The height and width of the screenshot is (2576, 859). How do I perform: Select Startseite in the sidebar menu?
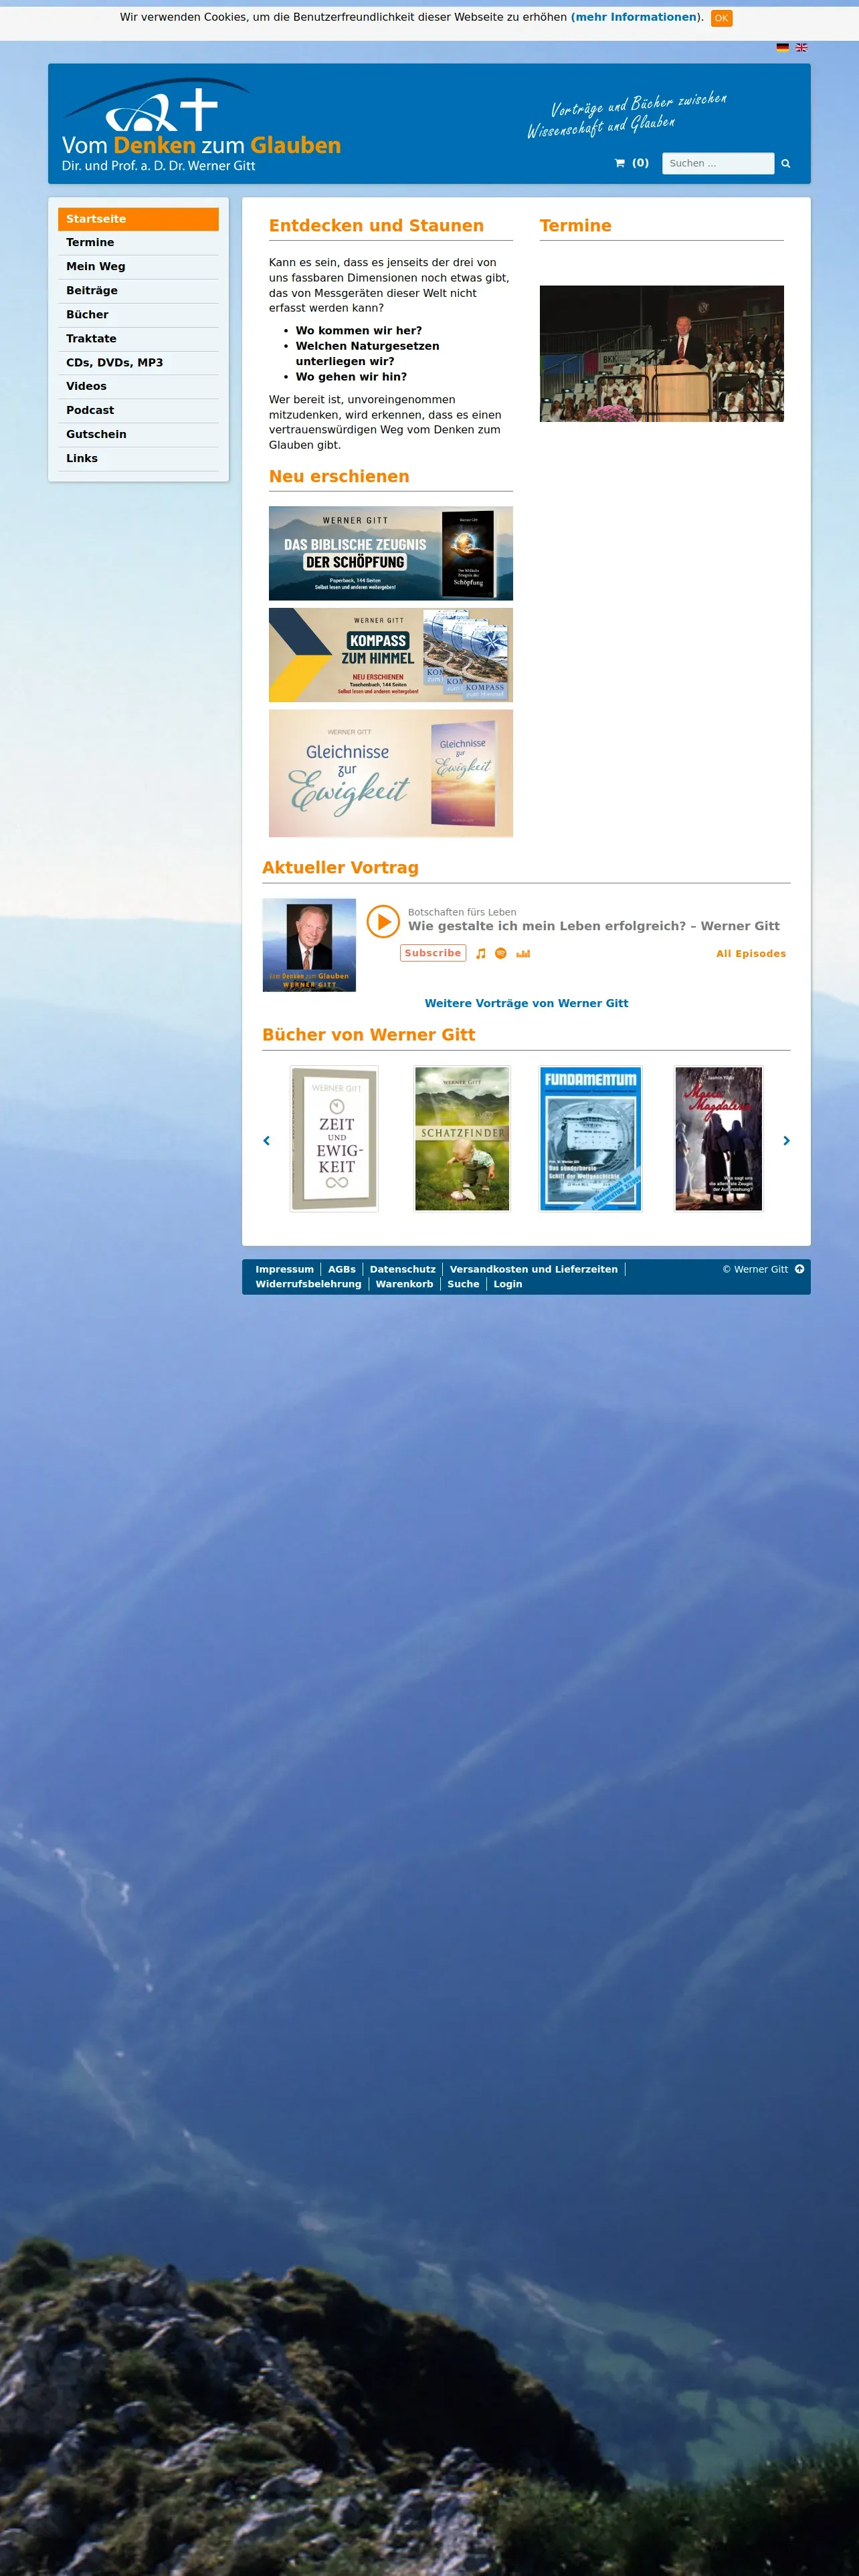point(138,219)
